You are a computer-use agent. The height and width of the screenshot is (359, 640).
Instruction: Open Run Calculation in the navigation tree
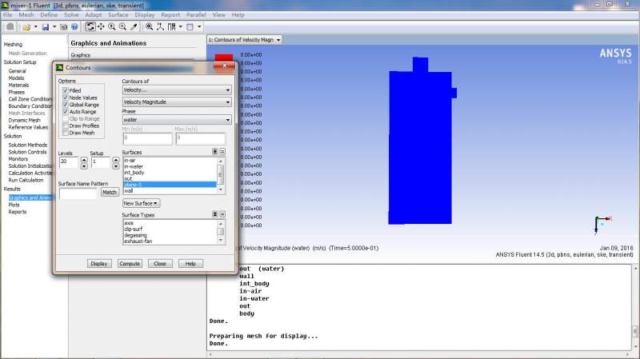click(26, 180)
